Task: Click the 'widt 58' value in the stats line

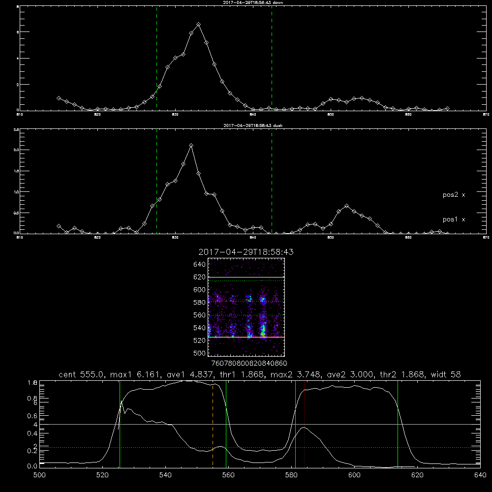Action: tap(446, 374)
